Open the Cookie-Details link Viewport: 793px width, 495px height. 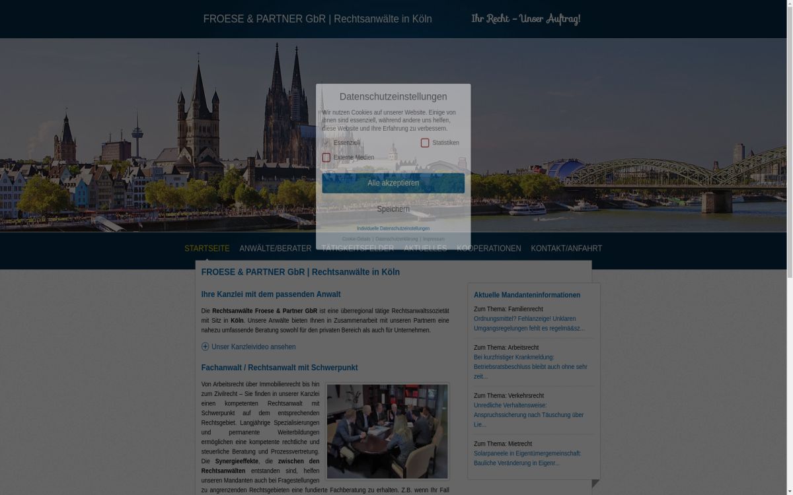(356, 239)
